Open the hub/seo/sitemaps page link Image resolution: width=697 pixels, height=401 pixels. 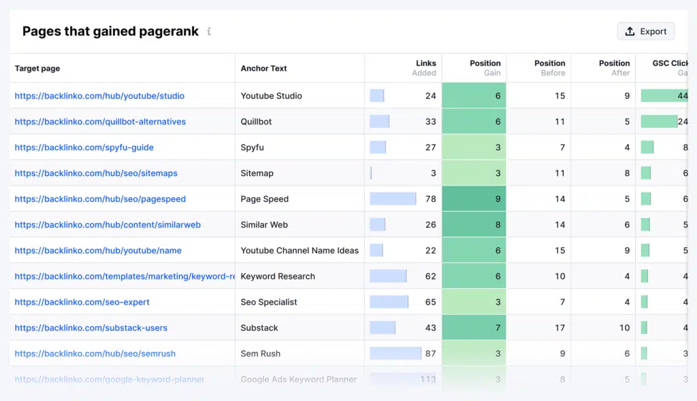tap(96, 173)
